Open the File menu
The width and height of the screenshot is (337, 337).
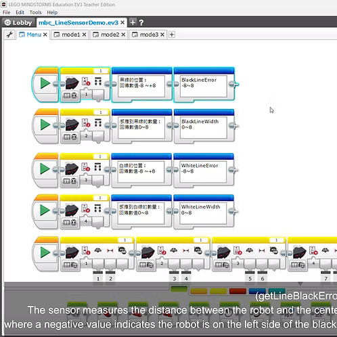(x=6, y=12)
